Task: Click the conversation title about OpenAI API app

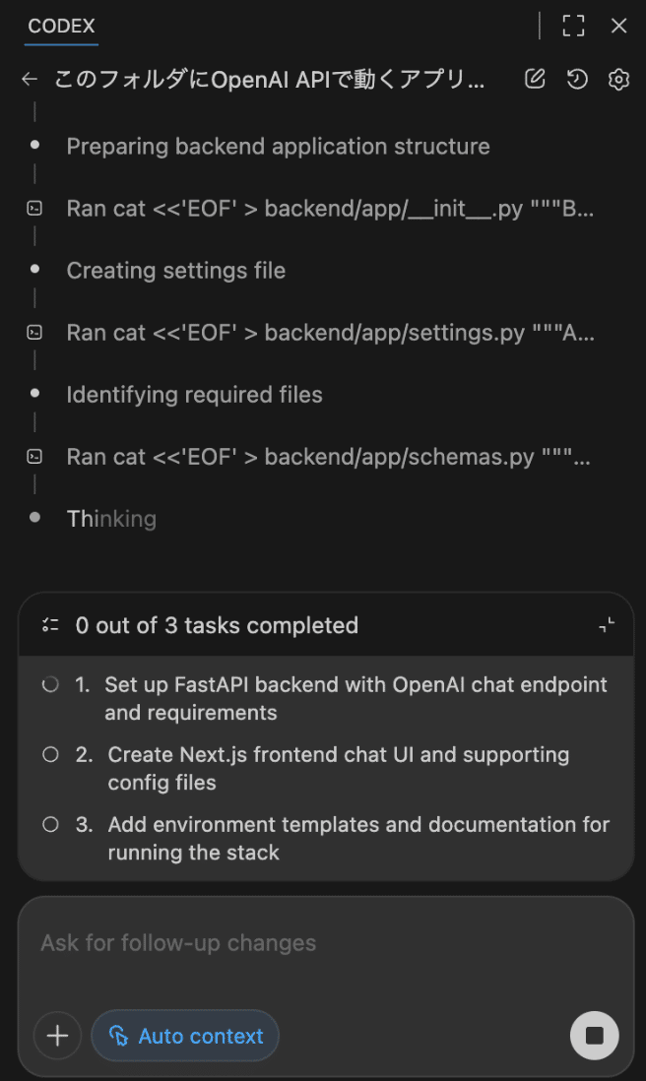Action: [266, 79]
